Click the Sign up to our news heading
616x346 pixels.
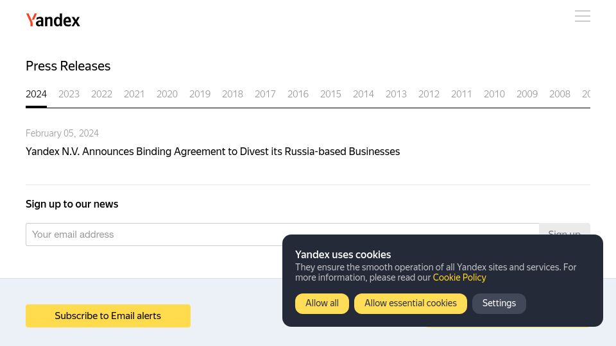click(72, 204)
